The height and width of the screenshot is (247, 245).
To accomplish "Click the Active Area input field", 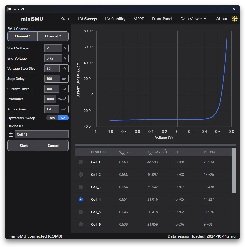I will click(51, 109).
